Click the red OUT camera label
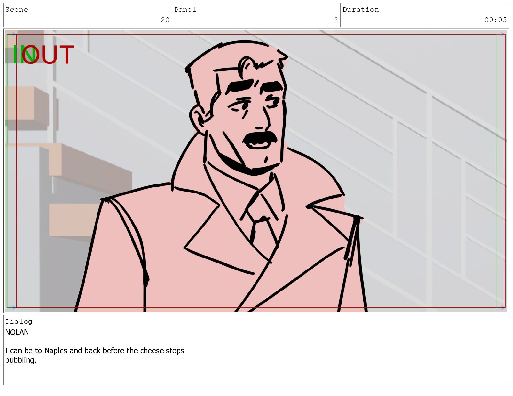The image size is (513, 396). tap(49, 55)
